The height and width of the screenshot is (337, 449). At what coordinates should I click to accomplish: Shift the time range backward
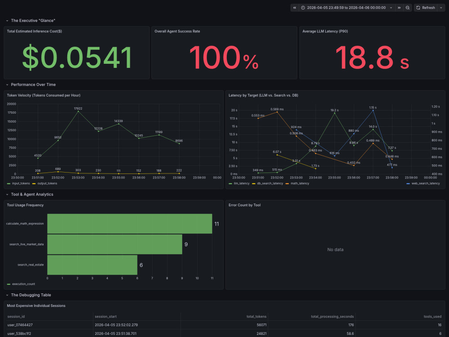pyautogui.click(x=295, y=8)
